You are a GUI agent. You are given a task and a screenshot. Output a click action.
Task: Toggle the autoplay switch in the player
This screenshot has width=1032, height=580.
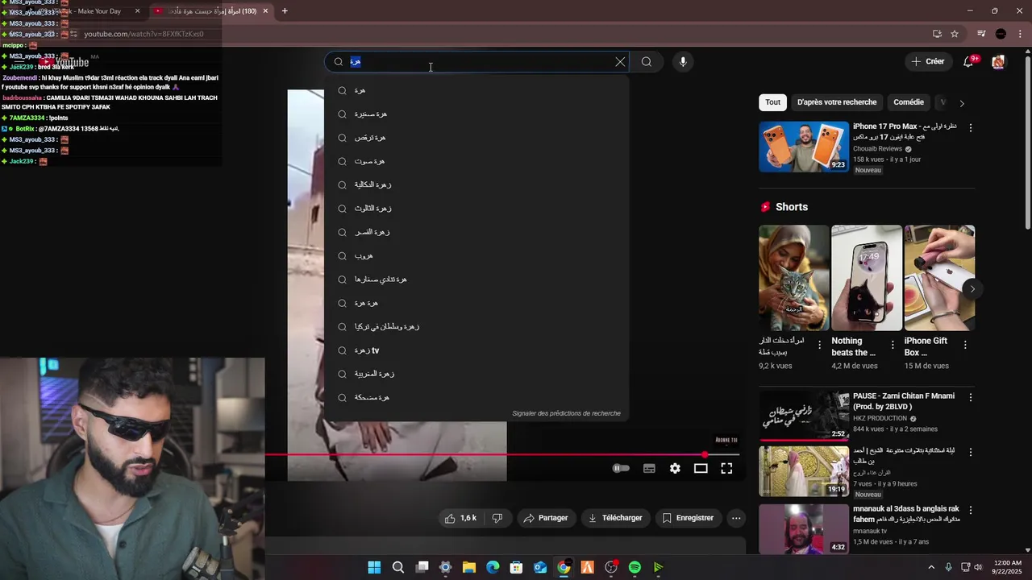(x=621, y=468)
